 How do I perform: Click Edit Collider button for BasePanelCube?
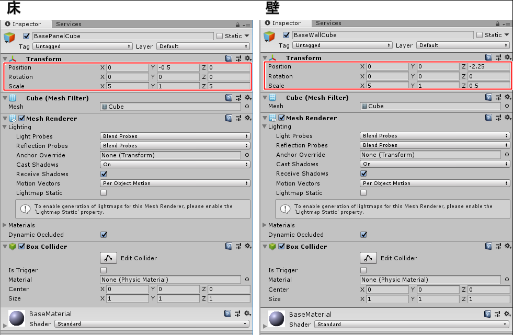pyautogui.click(x=108, y=258)
